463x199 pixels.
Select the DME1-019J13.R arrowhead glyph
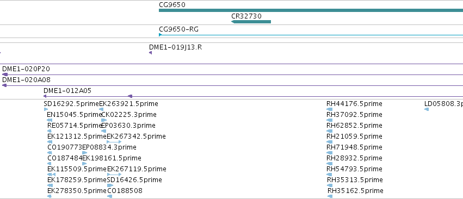point(150,53)
